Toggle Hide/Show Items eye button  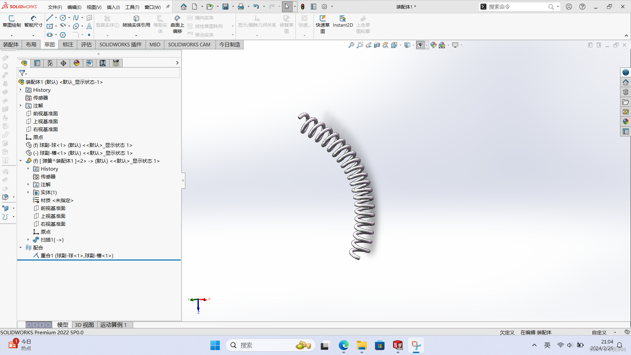(x=420, y=45)
